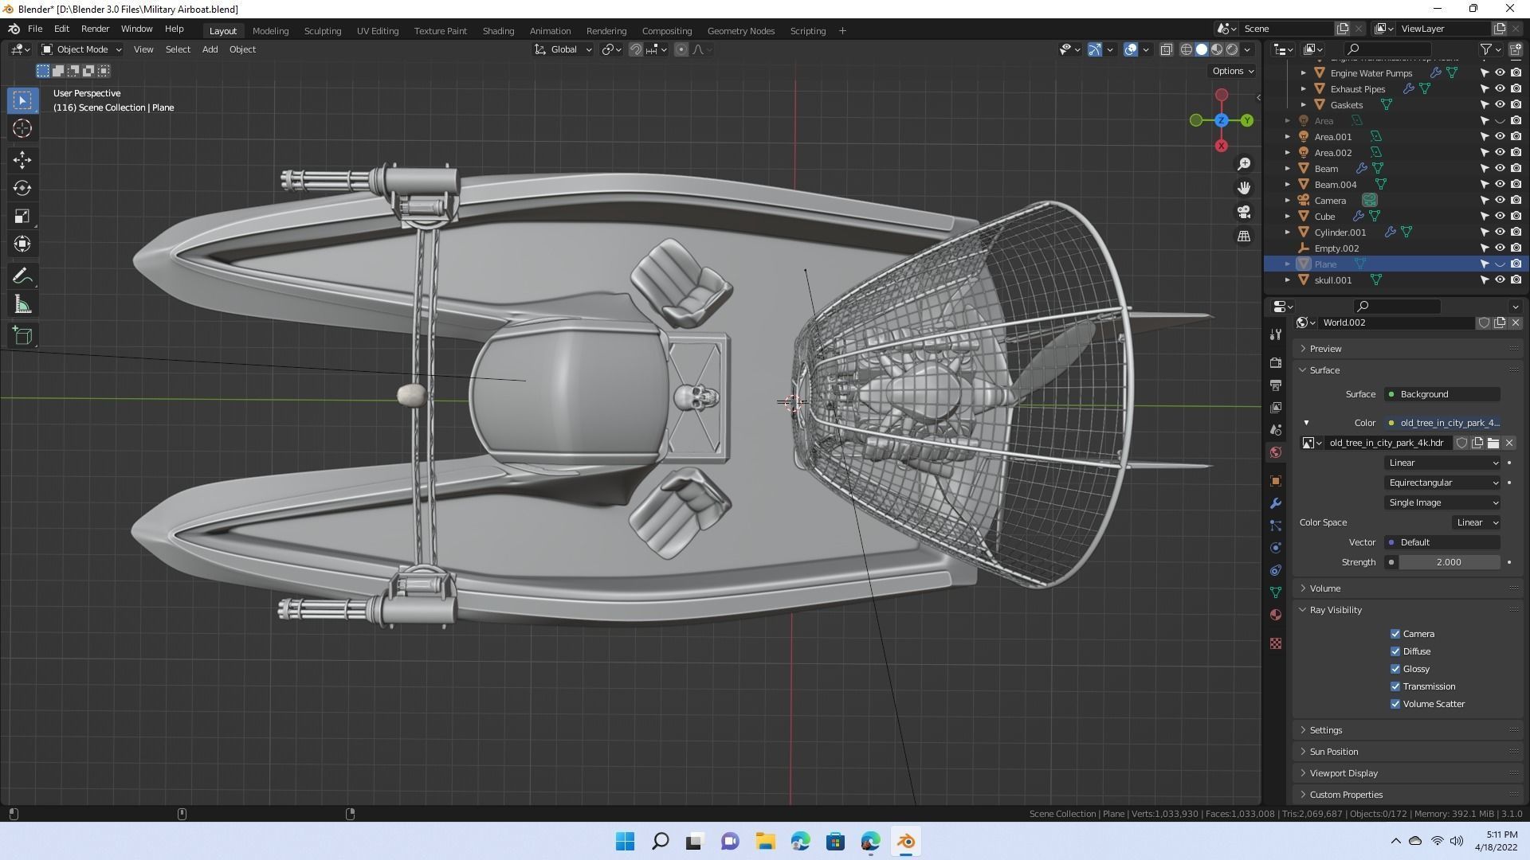Open the Equirectangular projection dropdown

point(1442,483)
